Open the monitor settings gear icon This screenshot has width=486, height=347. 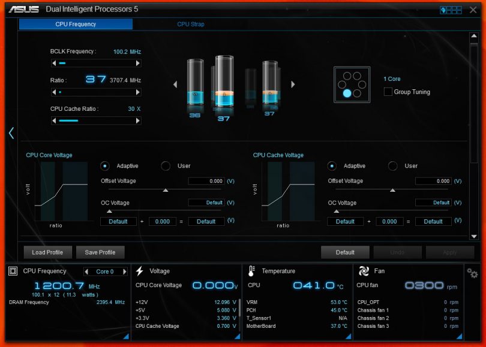(x=472, y=273)
